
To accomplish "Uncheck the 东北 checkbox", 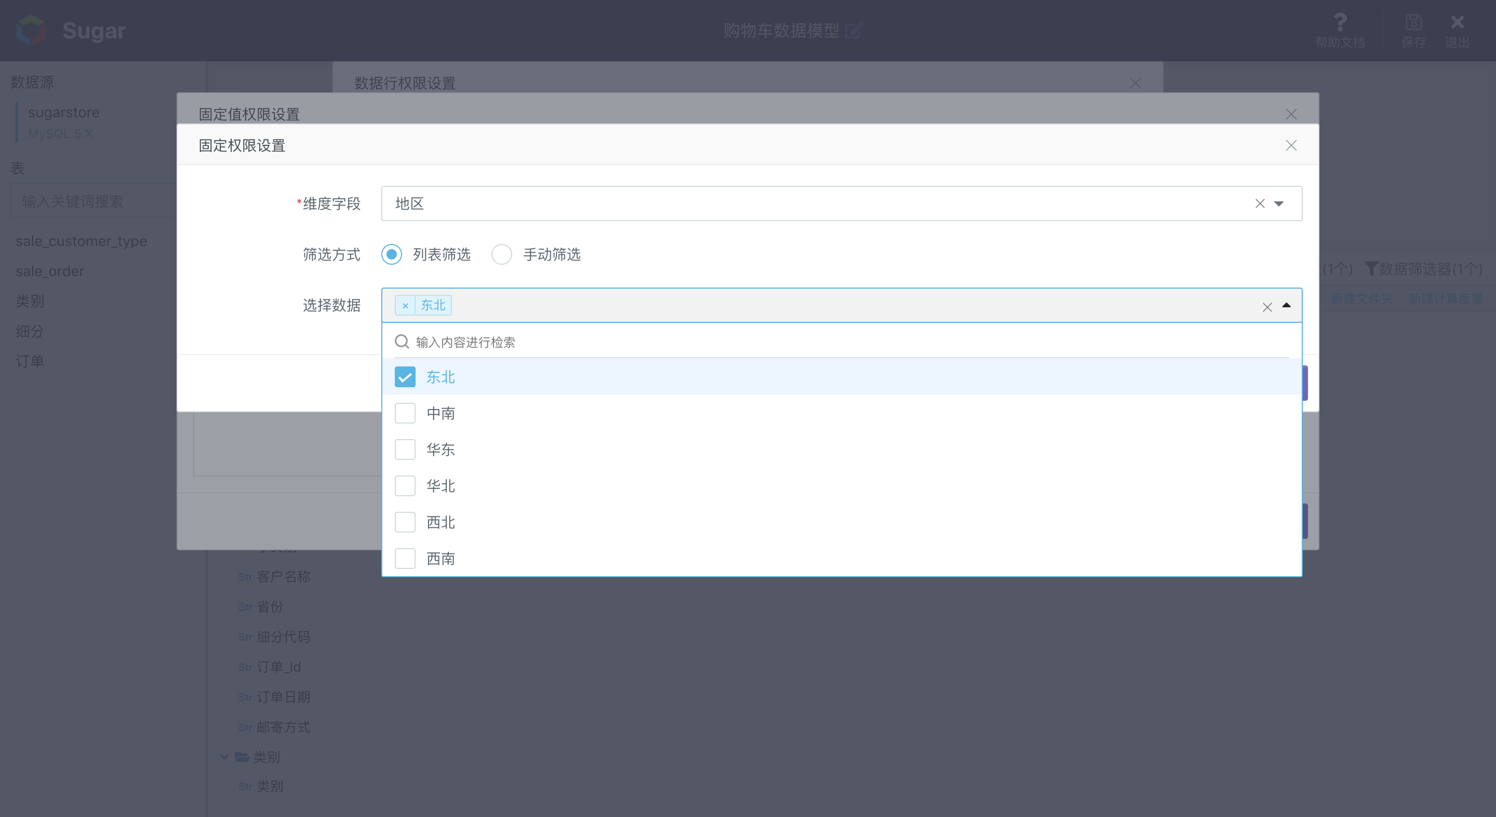I will (x=405, y=377).
